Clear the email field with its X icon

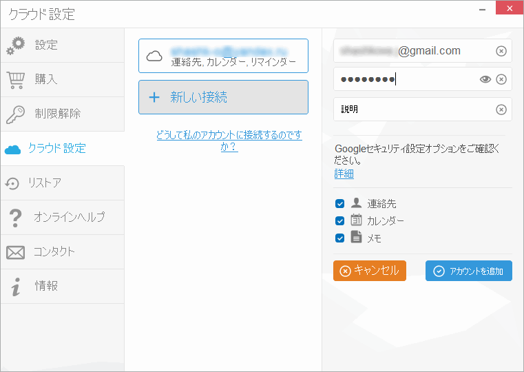501,51
